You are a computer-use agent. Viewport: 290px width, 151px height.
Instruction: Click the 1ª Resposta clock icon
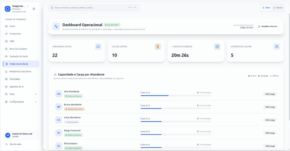(217, 47)
